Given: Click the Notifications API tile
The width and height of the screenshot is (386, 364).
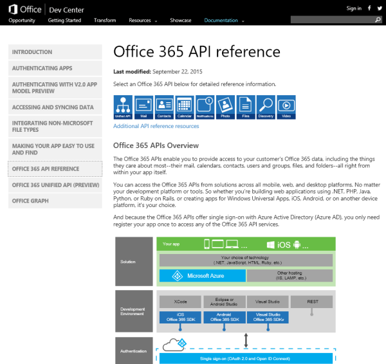Looking at the screenshot, I should pyautogui.click(x=205, y=107).
